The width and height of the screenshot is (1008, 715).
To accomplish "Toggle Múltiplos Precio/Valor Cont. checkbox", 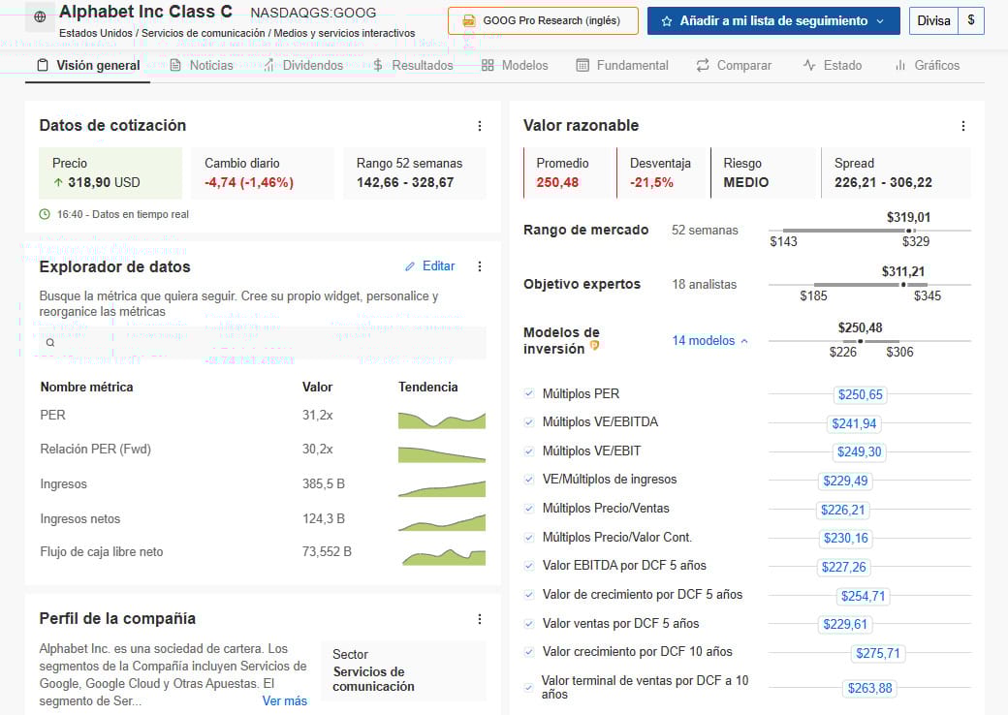I will point(529,537).
